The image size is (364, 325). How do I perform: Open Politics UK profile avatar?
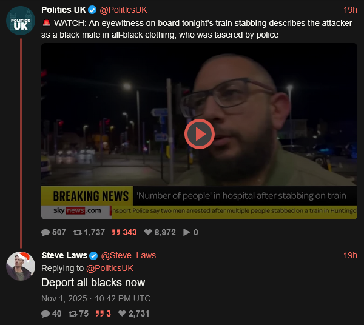coord(21,21)
